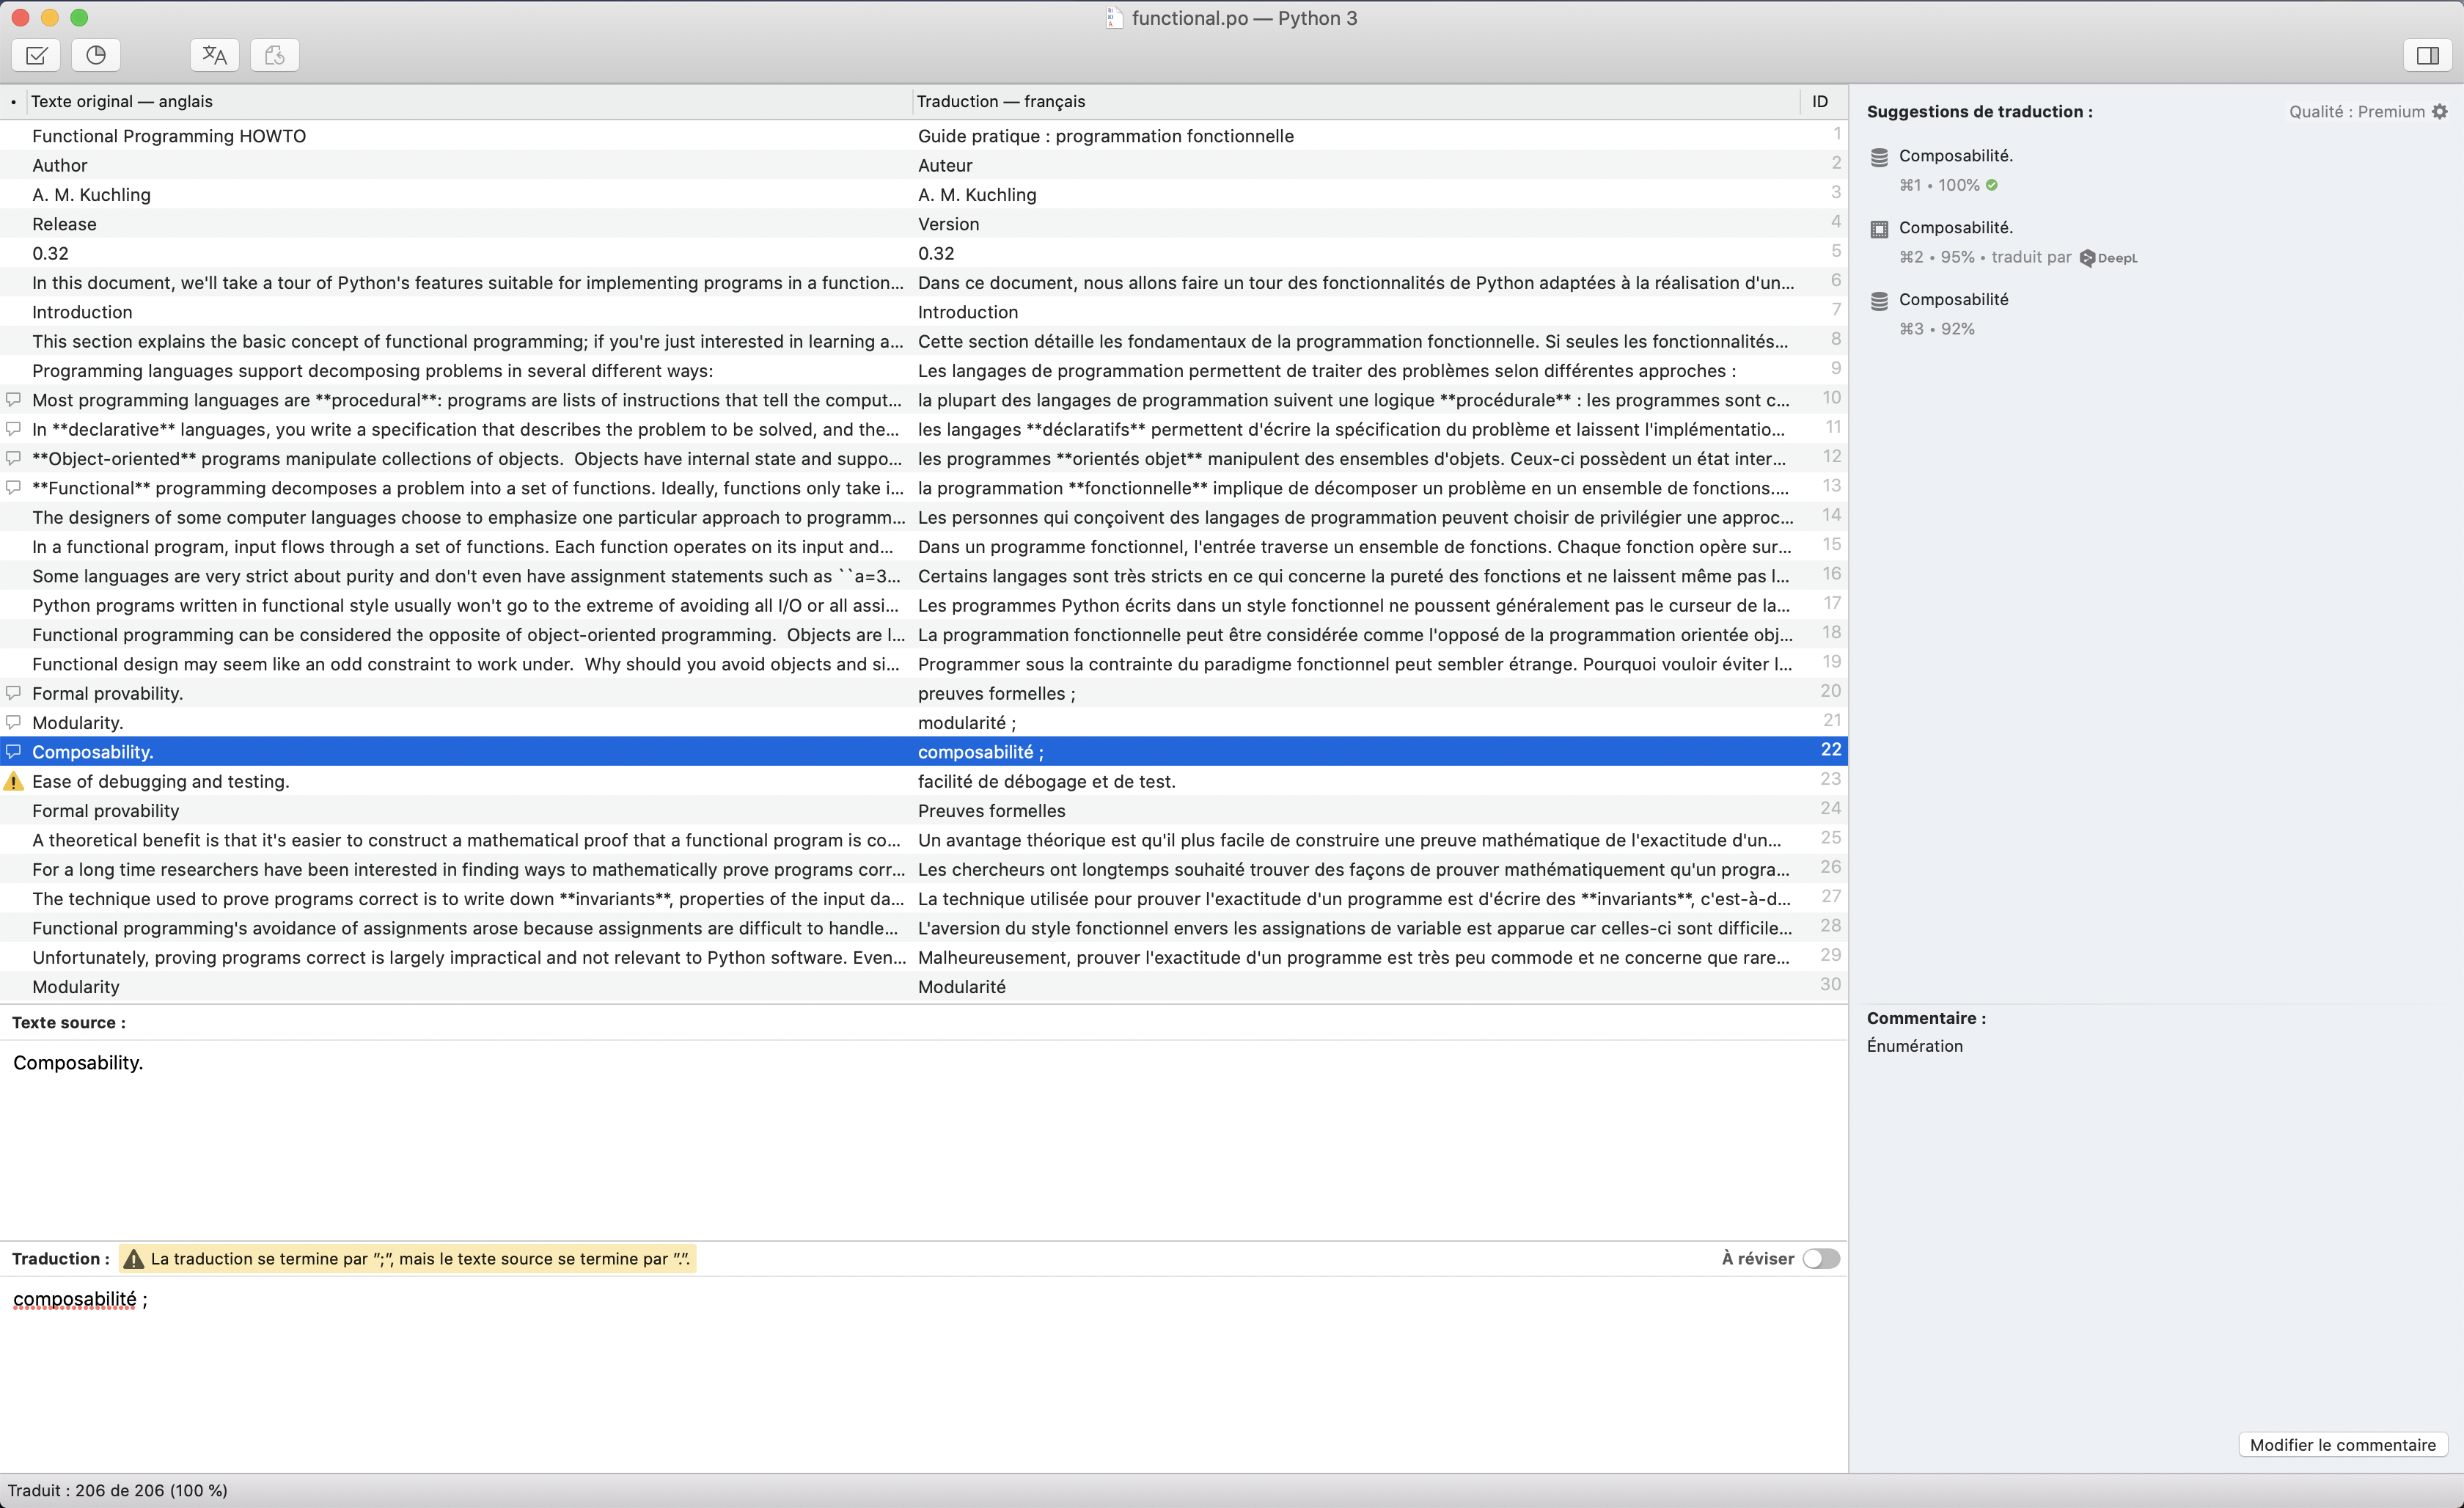The width and height of the screenshot is (2464, 1508).
Task: Click the warning icon on row 23
Action: (14, 781)
